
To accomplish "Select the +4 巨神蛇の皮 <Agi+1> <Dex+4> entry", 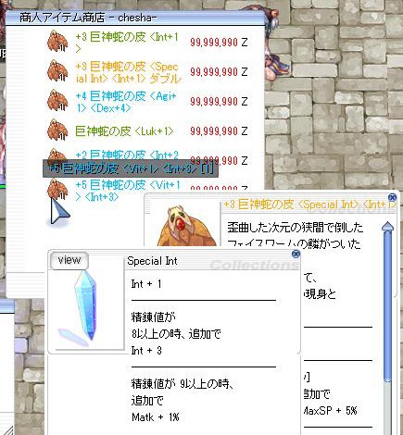I will click(x=126, y=102).
